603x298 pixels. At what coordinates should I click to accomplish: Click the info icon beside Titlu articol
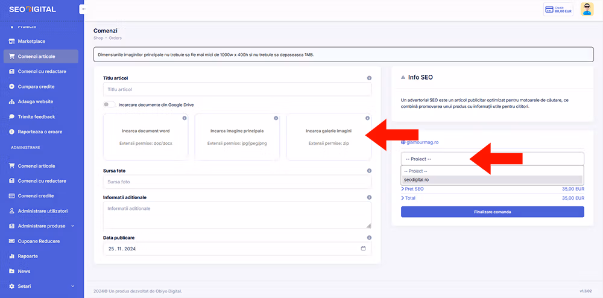coord(369,78)
